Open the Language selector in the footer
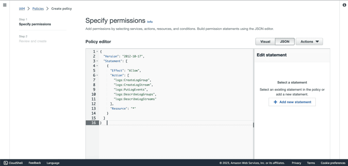Screen dimensions: 348x166 pos(53,163)
